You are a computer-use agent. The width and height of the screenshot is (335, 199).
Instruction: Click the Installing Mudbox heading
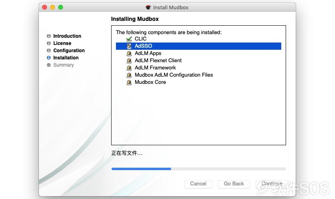point(135,19)
